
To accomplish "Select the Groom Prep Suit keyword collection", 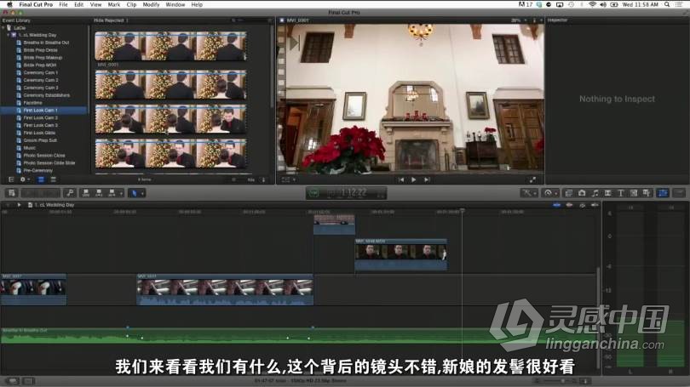I will 41,140.
